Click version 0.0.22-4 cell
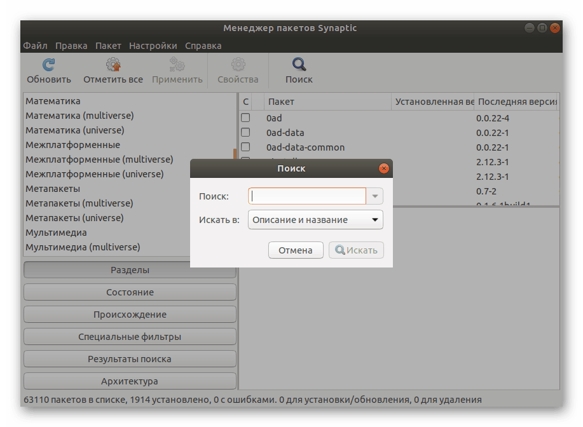 (493, 118)
